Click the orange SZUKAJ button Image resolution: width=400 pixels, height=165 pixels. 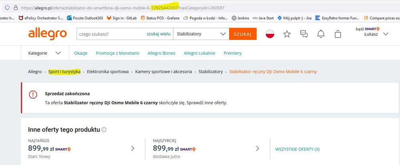(243, 34)
